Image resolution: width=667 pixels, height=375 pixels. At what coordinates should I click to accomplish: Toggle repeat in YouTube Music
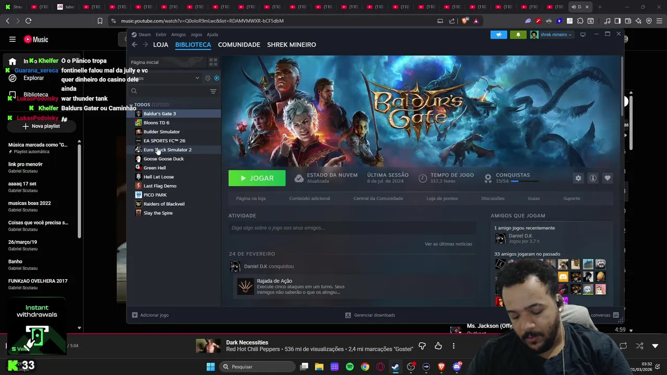click(x=623, y=346)
